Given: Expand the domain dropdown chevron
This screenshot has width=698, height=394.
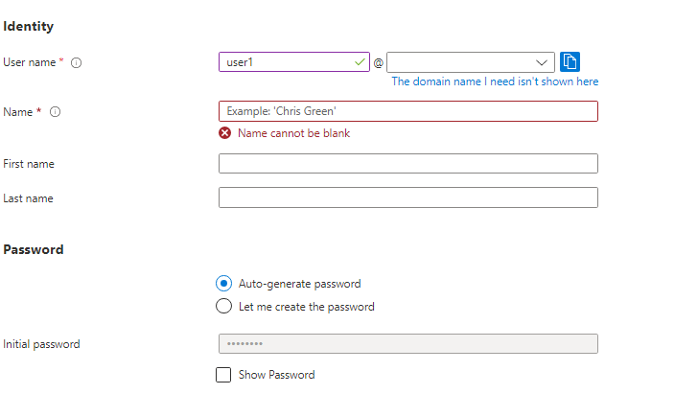Looking at the screenshot, I should pyautogui.click(x=542, y=62).
